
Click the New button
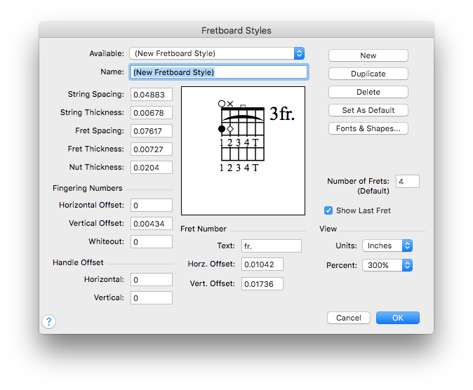pyautogui.click(x=368, y=55)
